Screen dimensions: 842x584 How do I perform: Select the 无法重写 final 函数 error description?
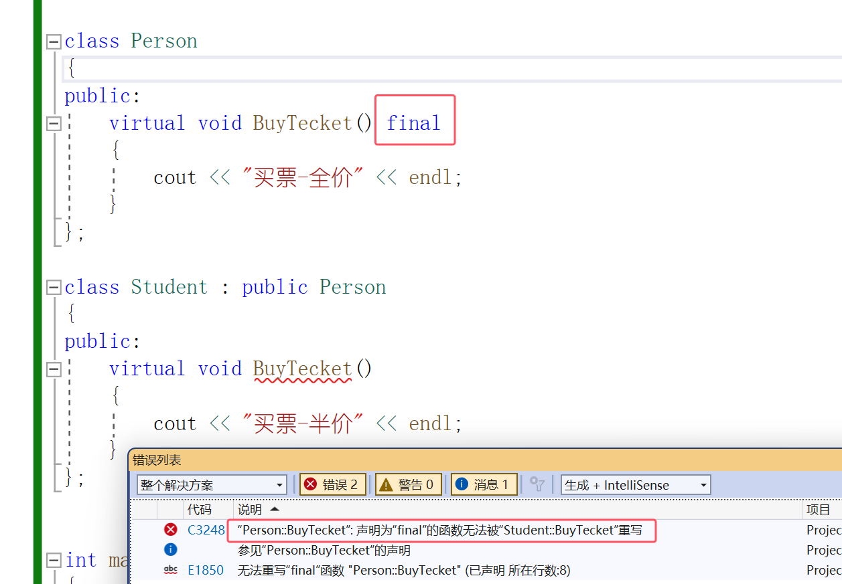(404, 571)
